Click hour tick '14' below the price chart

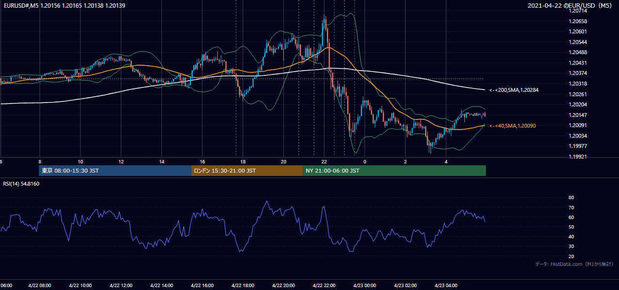[x=162, y=162]
